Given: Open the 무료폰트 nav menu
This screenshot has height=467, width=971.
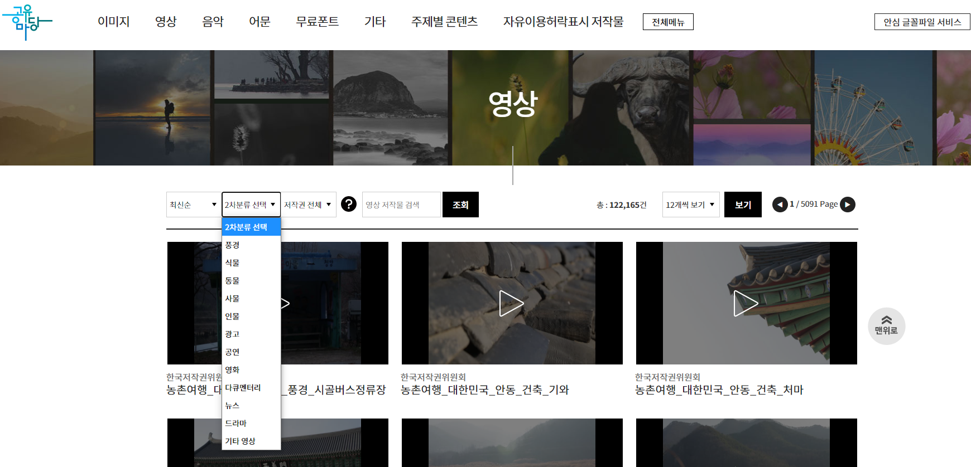Looking at the screenshot, I should click(x=317, y=21).
